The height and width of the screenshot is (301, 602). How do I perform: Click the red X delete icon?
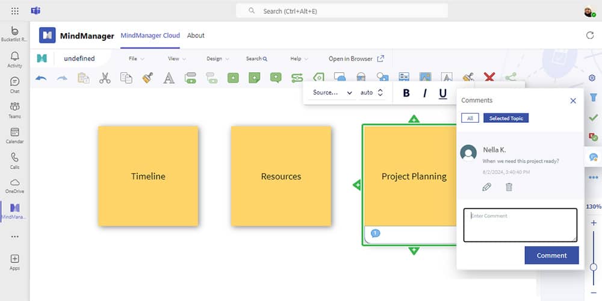tap(489, 78)
